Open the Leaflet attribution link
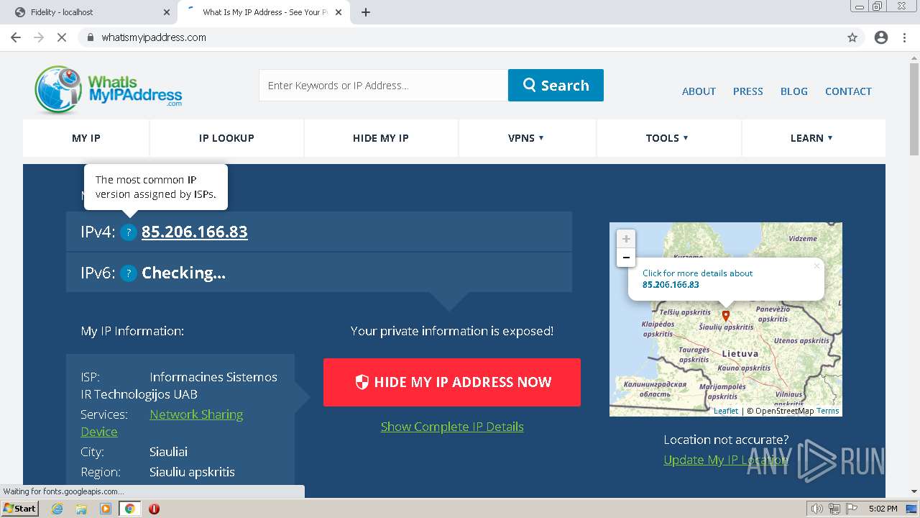This screenshot has width=920, height=518. (x=726, y=411)
